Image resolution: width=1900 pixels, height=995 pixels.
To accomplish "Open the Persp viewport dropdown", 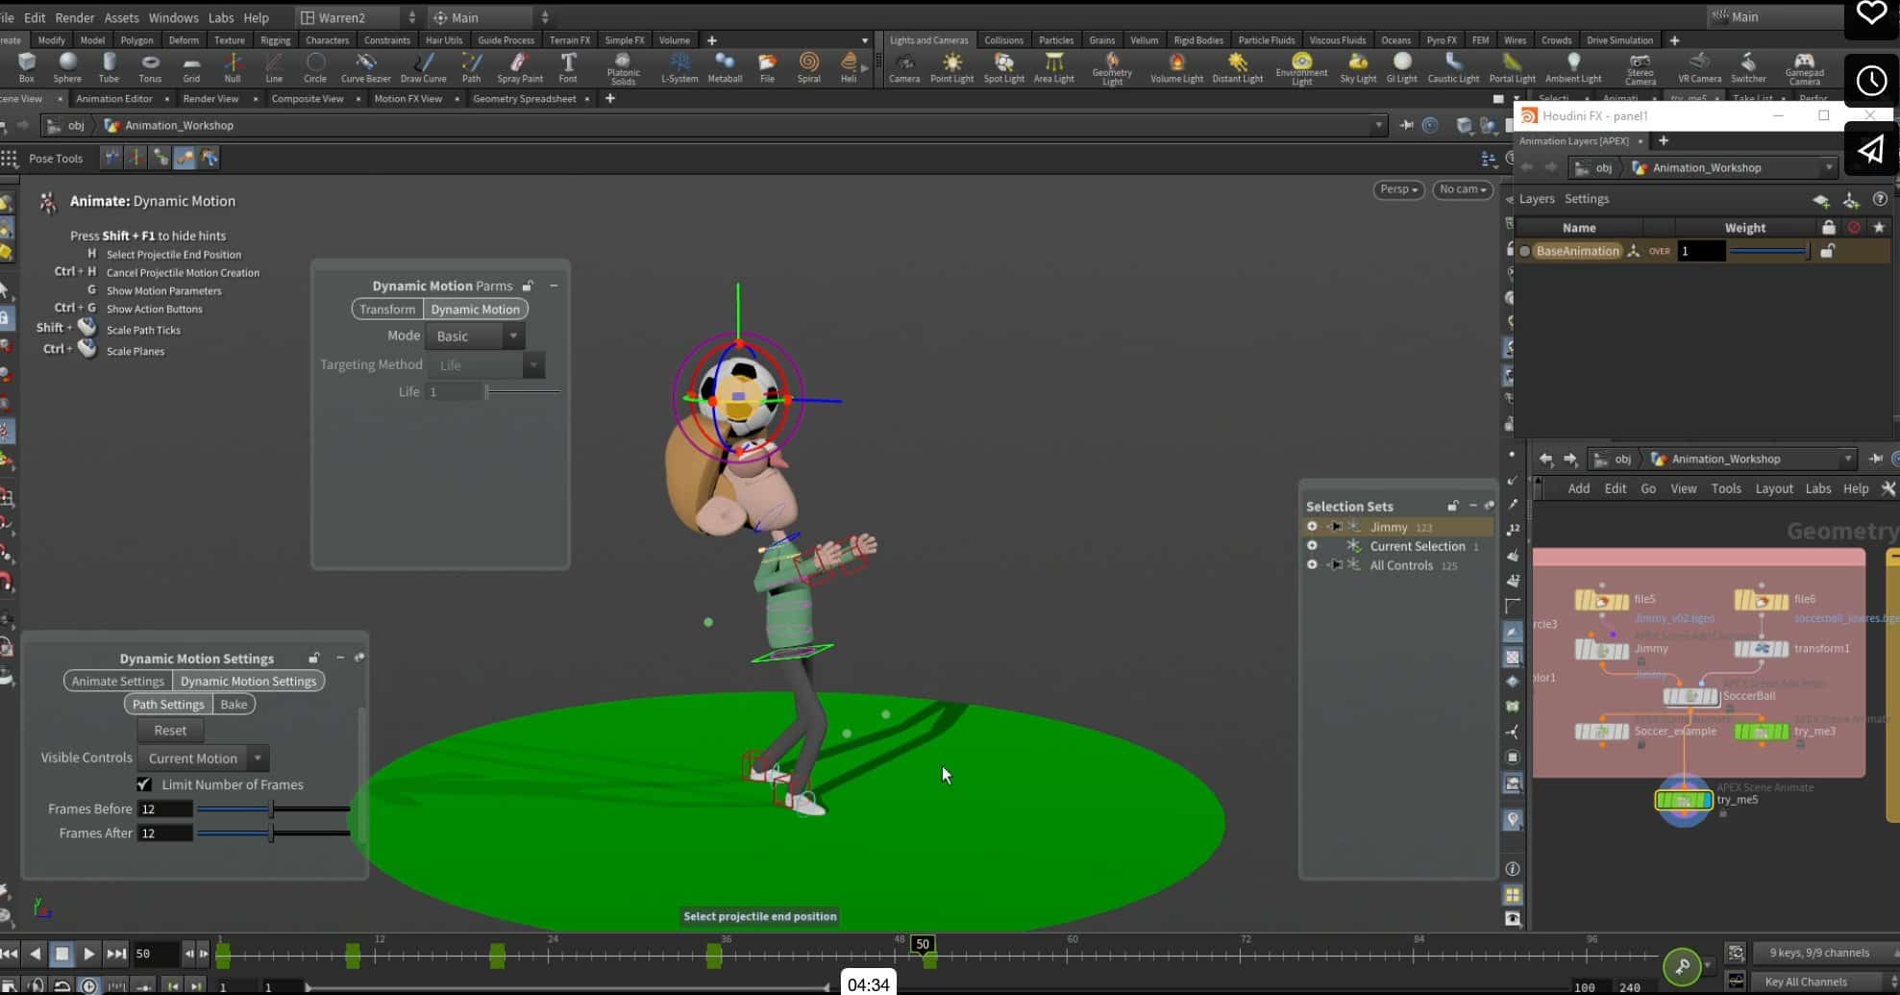I will (x=1398, y=189).
